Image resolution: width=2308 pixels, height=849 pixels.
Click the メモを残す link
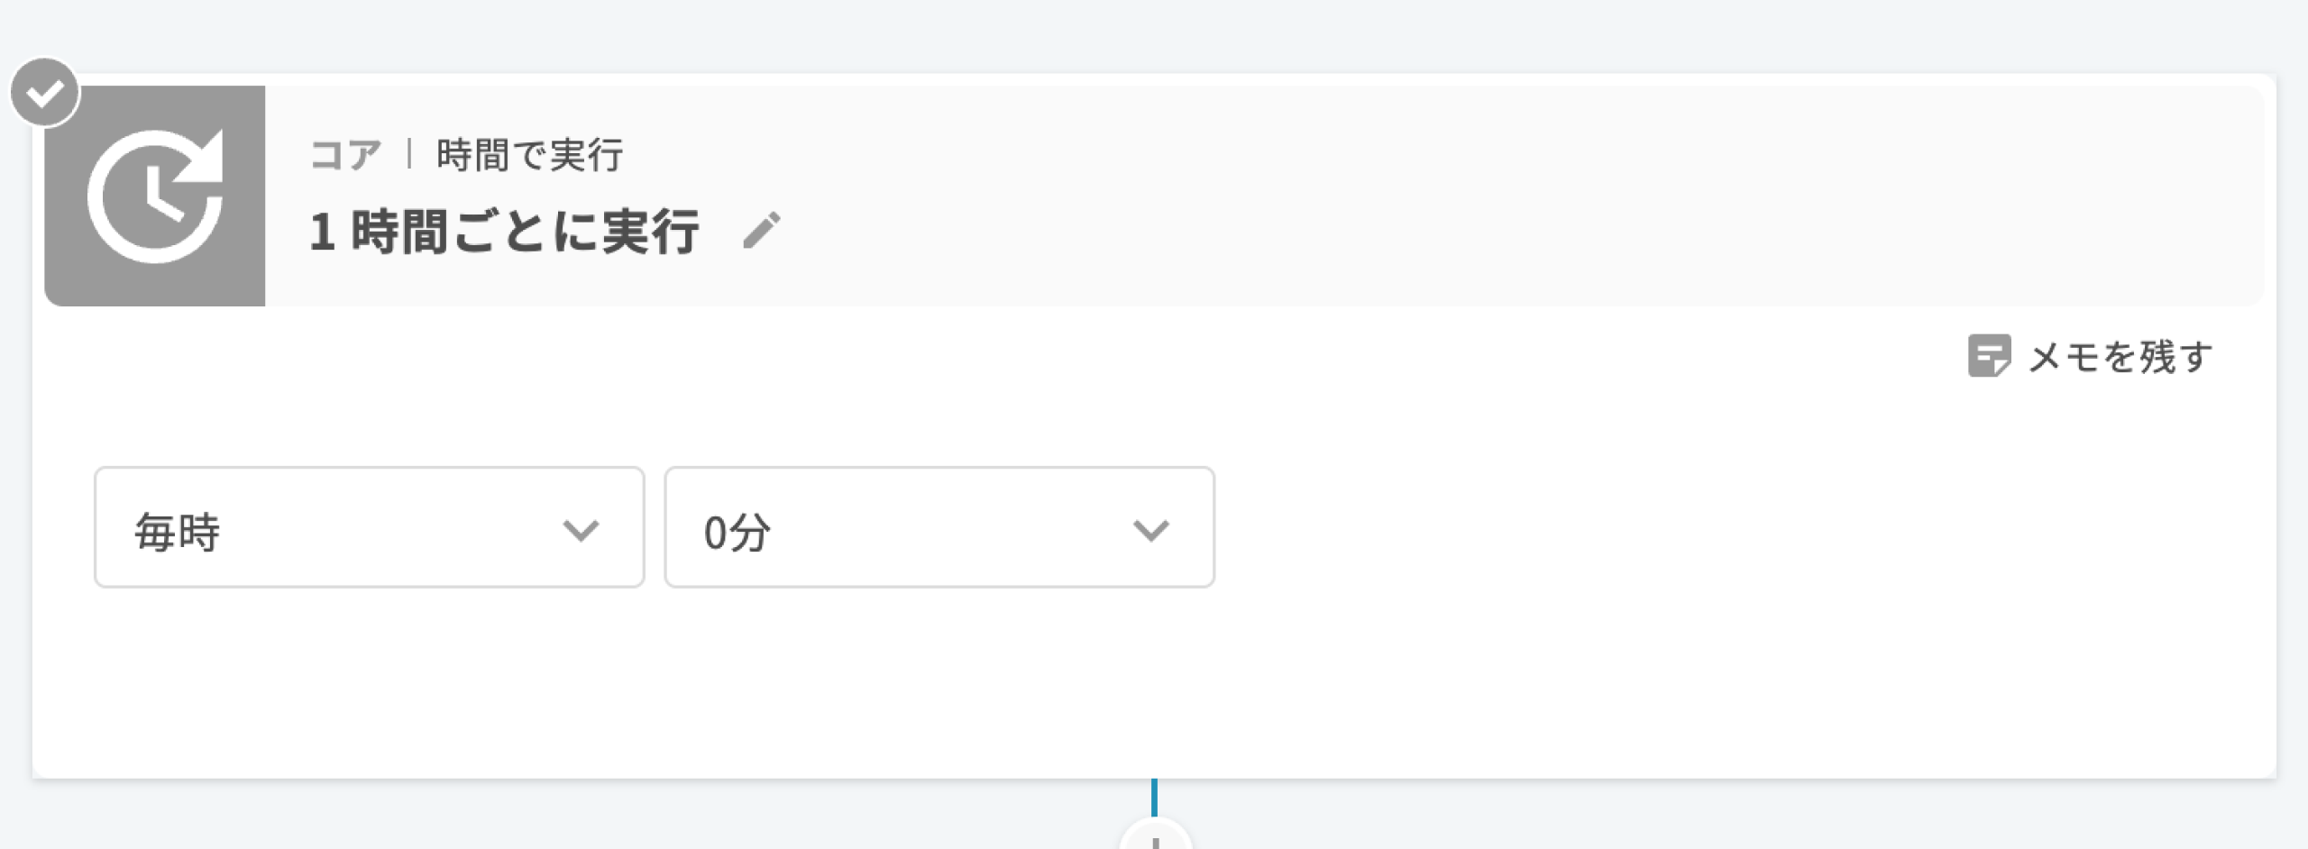point(2120,357)
